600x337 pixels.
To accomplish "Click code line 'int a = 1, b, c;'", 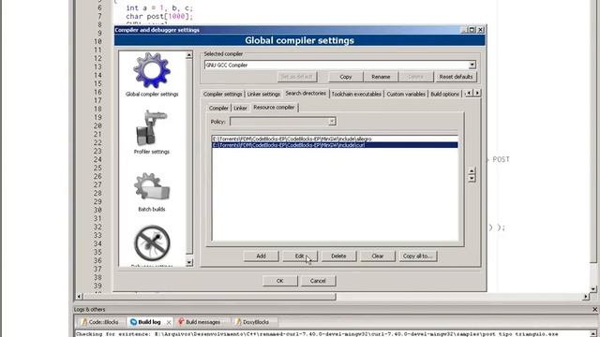I will click(159, 7).
